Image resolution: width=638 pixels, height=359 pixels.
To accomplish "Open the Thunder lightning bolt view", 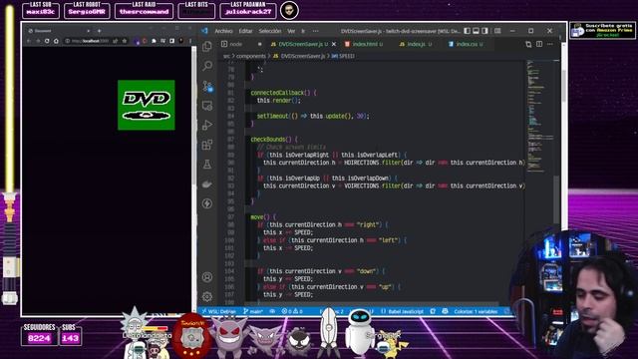I will (207, 203).
